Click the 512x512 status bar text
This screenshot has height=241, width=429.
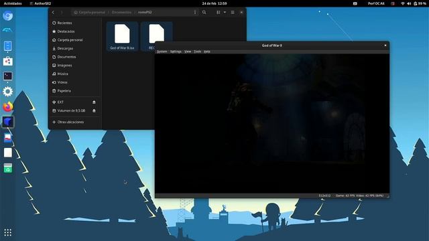click(x=324, y=195)
